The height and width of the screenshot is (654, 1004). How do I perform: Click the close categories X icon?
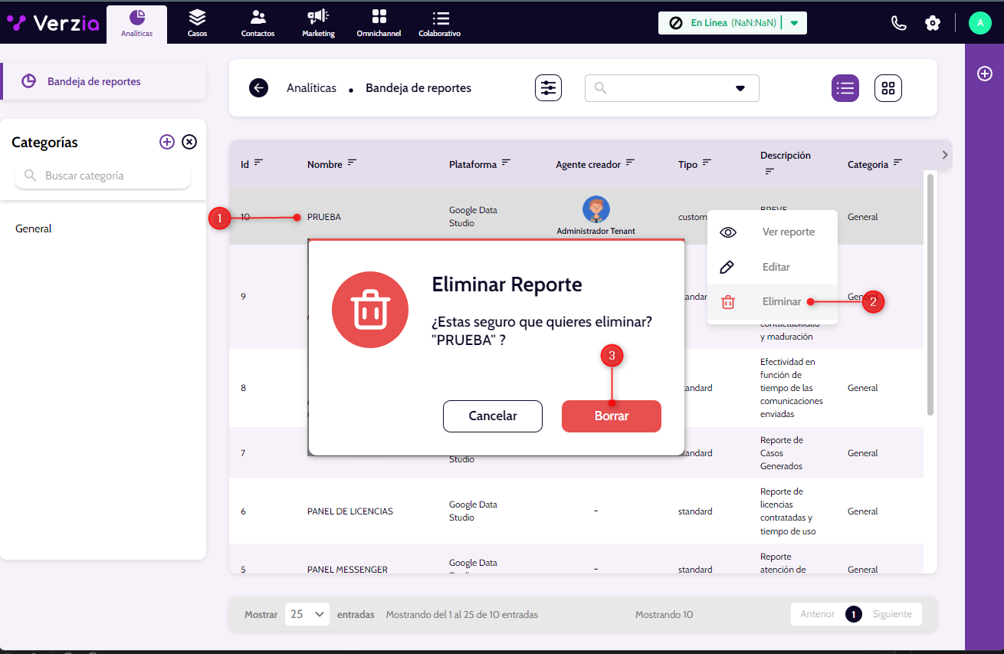click(x=189, y=142)
